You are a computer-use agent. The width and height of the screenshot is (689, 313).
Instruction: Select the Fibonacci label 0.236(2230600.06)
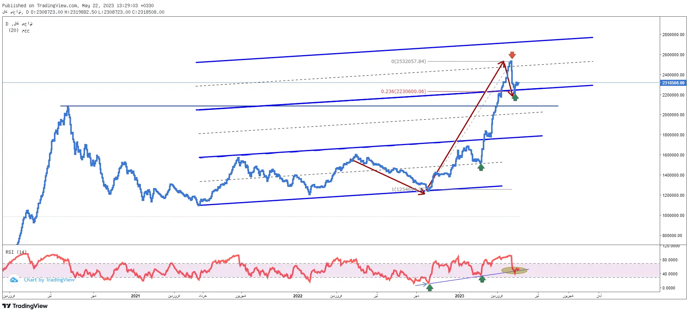tap(403, 92)
